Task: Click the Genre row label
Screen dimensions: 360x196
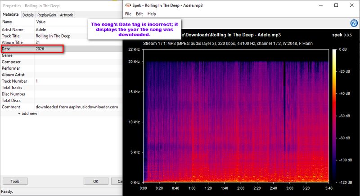Action: tap(7, 55)
